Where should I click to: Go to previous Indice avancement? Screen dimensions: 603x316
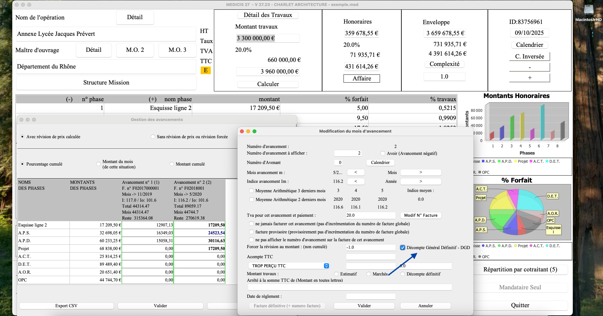pyautogui.click(x=356, y=181)
